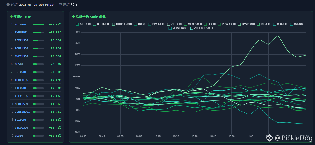Click the 现在 end time value
The image size is (315, 145).
[74, 5]
